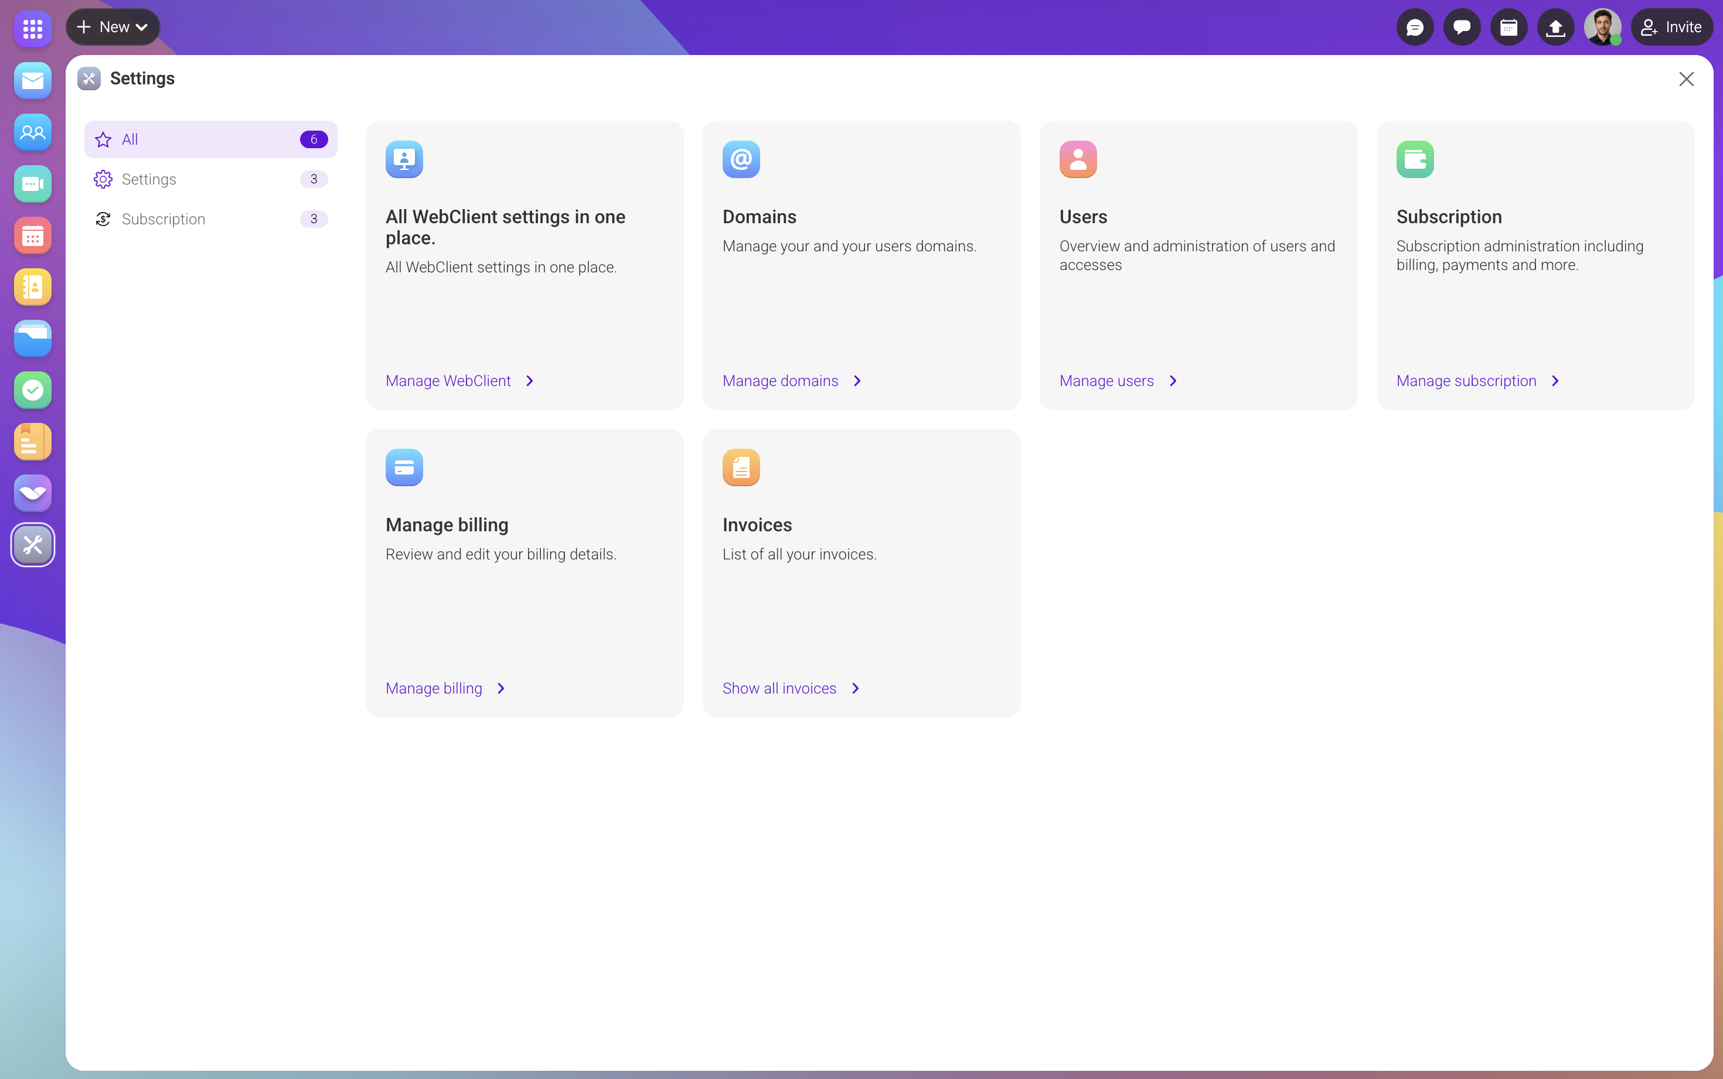The width and height of the screenshot is (1723, 1079).
Task: Follow the Manage subscription link
Action: click(x=1466, y=381)
